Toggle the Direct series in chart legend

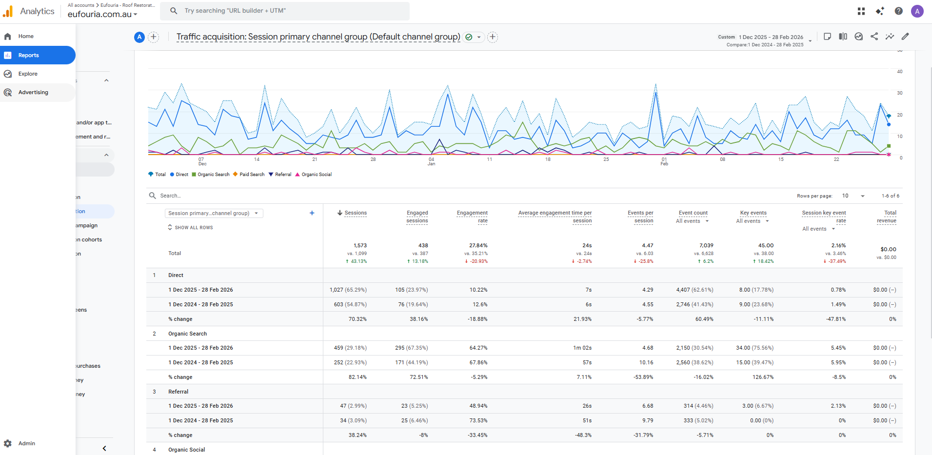pos(179,175)
